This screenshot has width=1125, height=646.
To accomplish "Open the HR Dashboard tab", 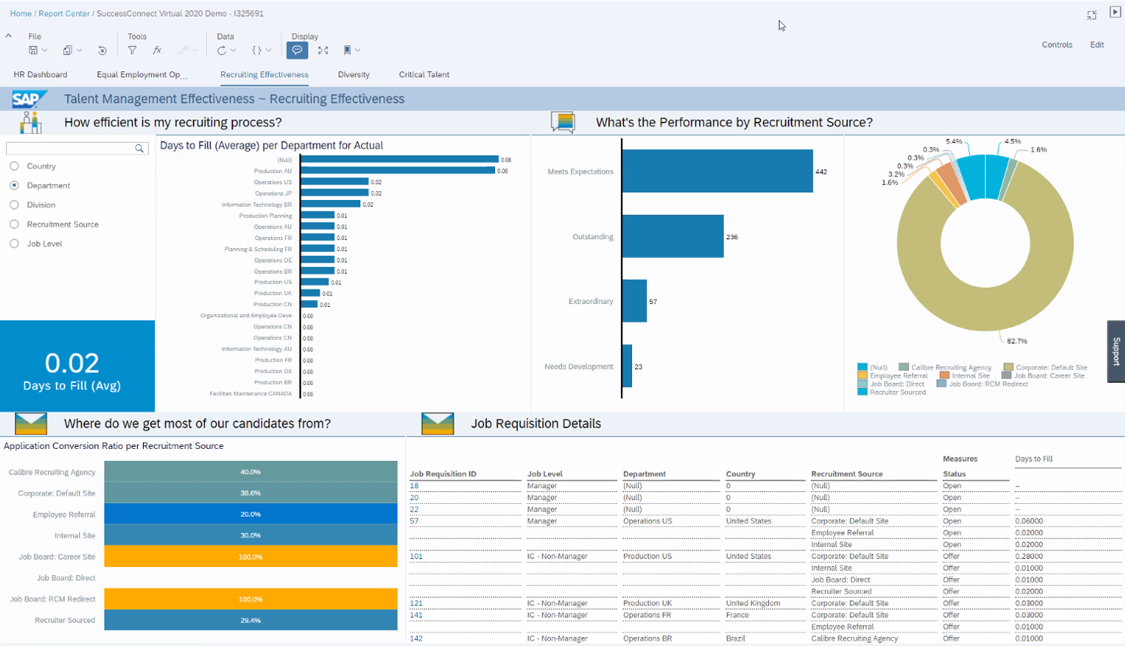I will coord(40,74).
